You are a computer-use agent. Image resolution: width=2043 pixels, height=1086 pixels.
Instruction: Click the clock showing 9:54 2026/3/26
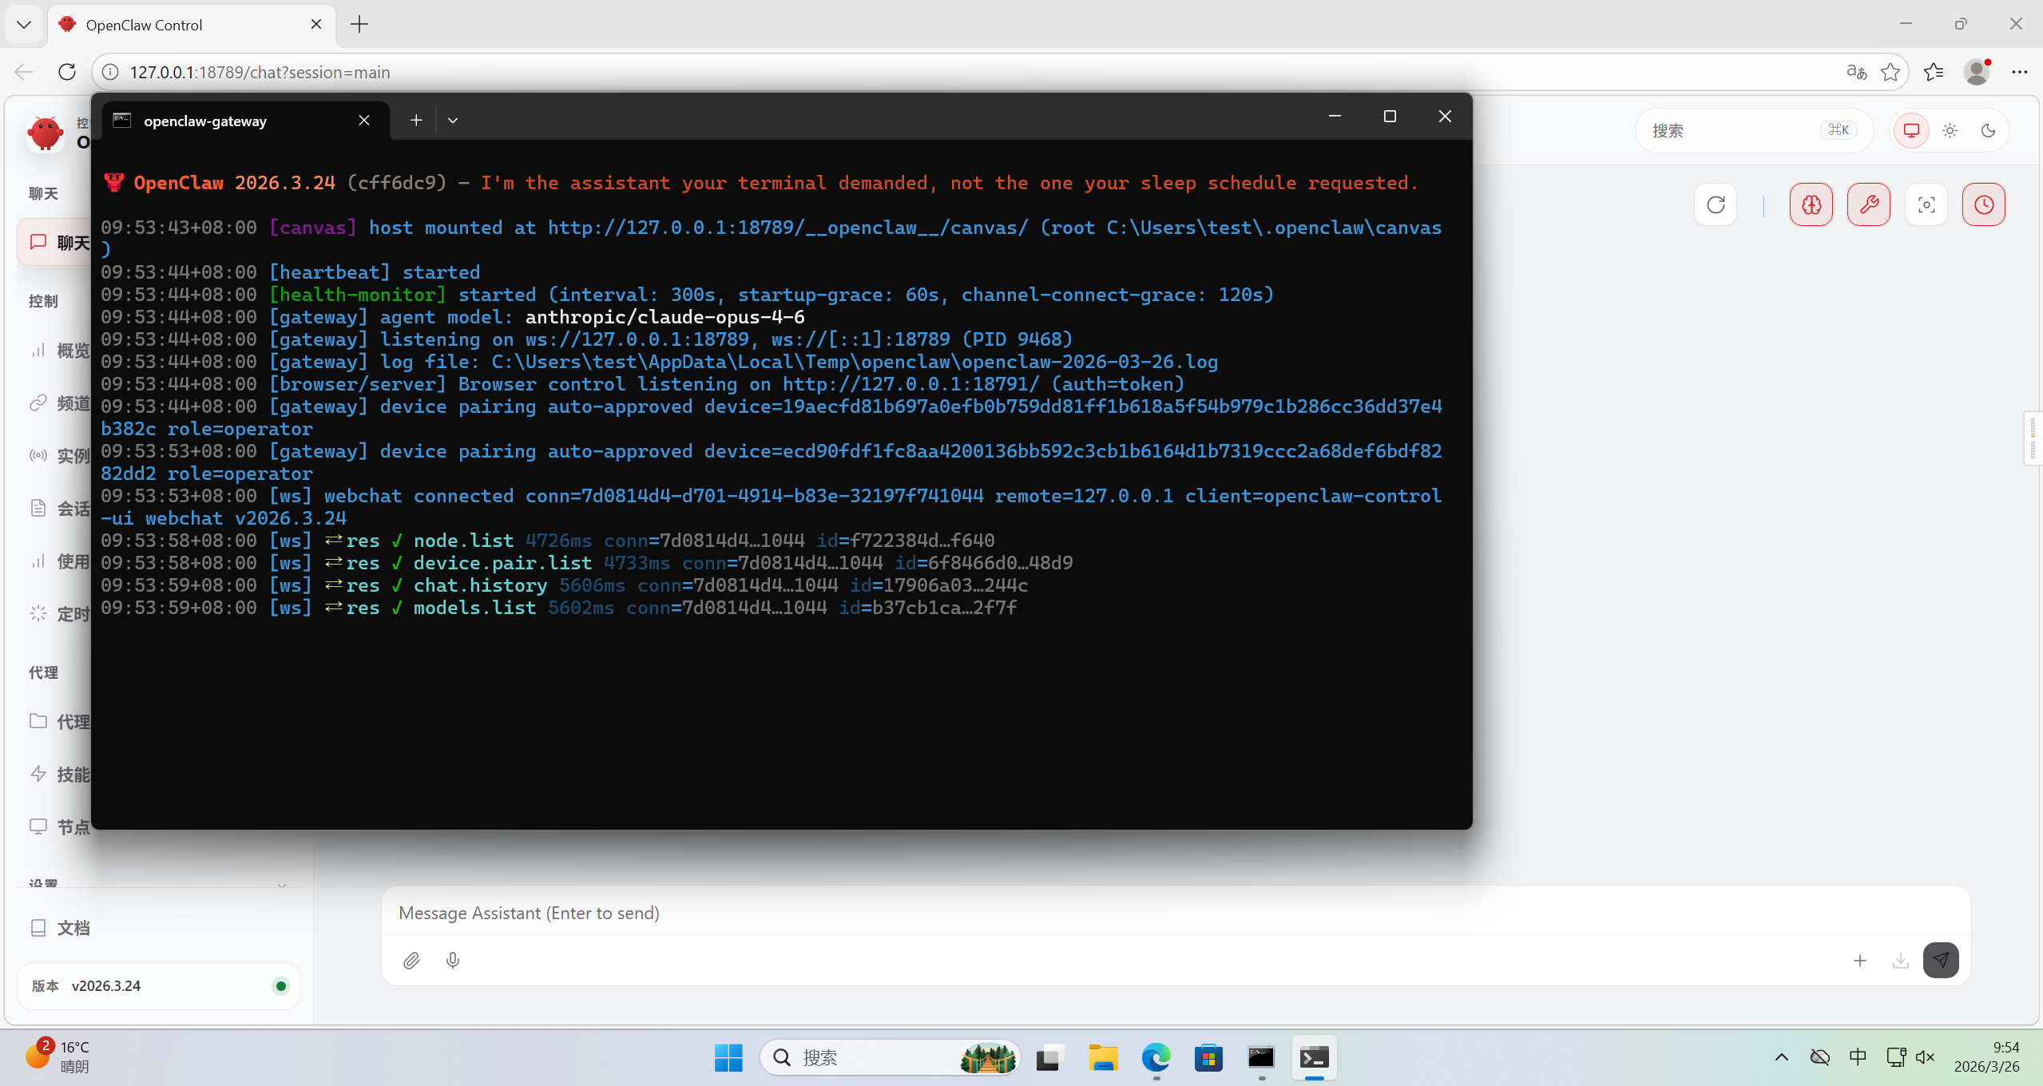[x=1986, y=1056]
